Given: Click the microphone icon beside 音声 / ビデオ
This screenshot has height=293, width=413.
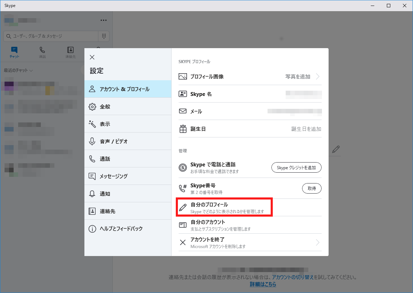Looking at the screenshot, I should click(92, 142).
